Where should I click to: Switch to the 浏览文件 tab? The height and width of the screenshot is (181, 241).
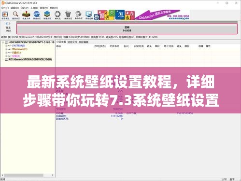pyautogui.click(x=72, y=42)
